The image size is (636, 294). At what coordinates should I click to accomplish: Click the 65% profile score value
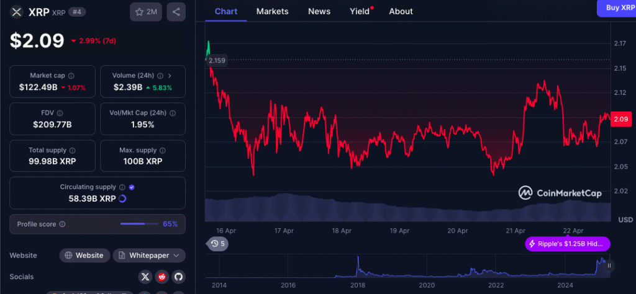point(170,224)
